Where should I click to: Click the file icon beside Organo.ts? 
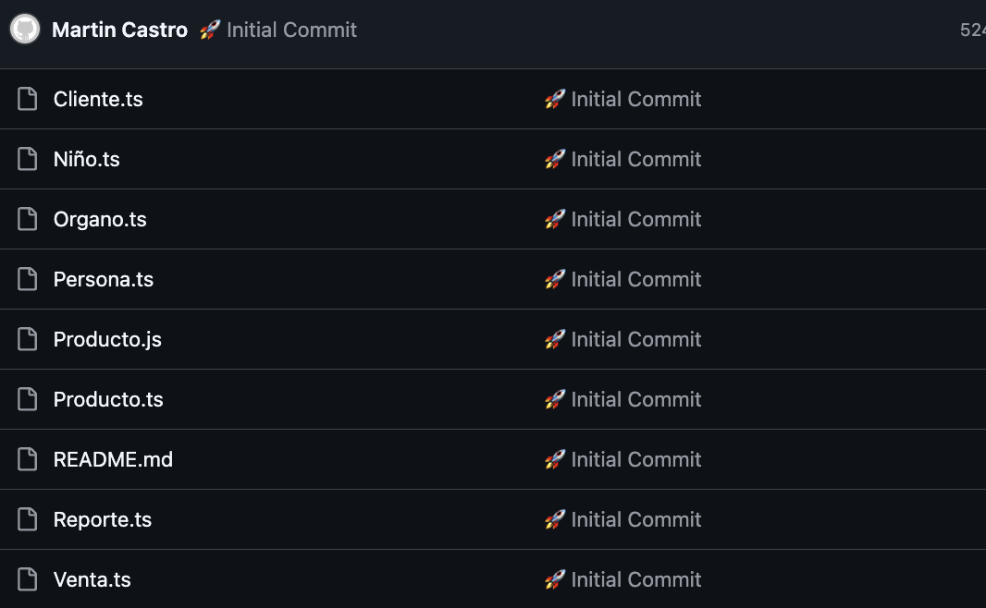pyautogui.click(x=28, y=219)
